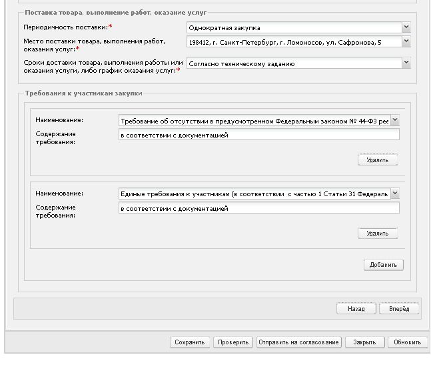This screenshot has height=367, width=431.
Task: Click Отправить на согласование button
Action: 299,342
